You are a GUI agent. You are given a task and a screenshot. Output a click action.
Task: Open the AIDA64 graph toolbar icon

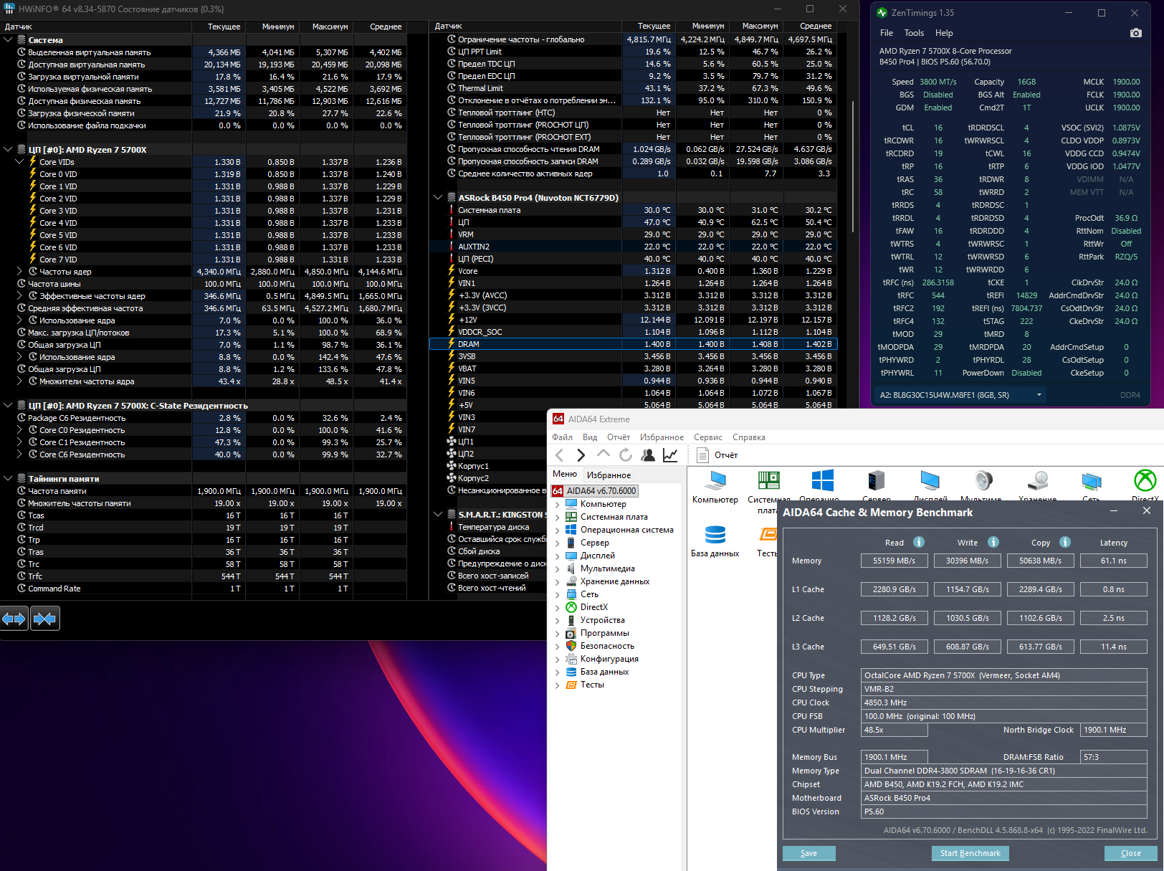(x=670, y=455)
